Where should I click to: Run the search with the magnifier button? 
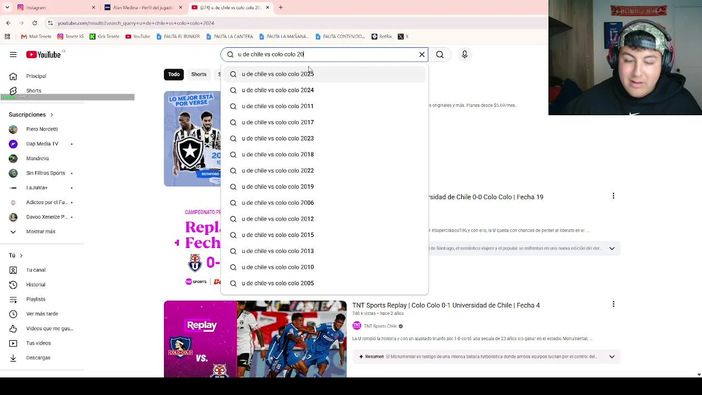pyautogui.click(x=440, y=54)
